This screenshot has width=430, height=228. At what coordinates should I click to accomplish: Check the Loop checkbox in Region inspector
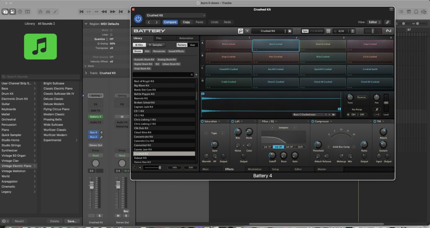coord(111,34)
